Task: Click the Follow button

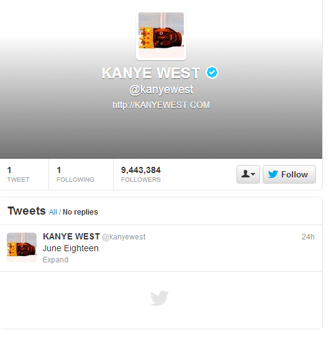Action: pyautogui.click(x=289, y=174)
